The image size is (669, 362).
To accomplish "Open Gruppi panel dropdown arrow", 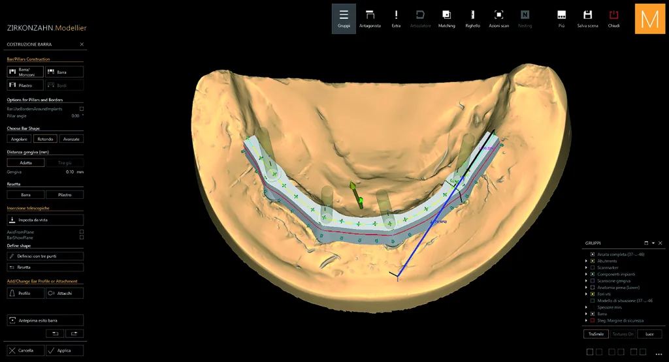I will tap(653, 243).
